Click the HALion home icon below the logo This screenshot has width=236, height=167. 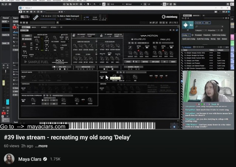point(21,23)
